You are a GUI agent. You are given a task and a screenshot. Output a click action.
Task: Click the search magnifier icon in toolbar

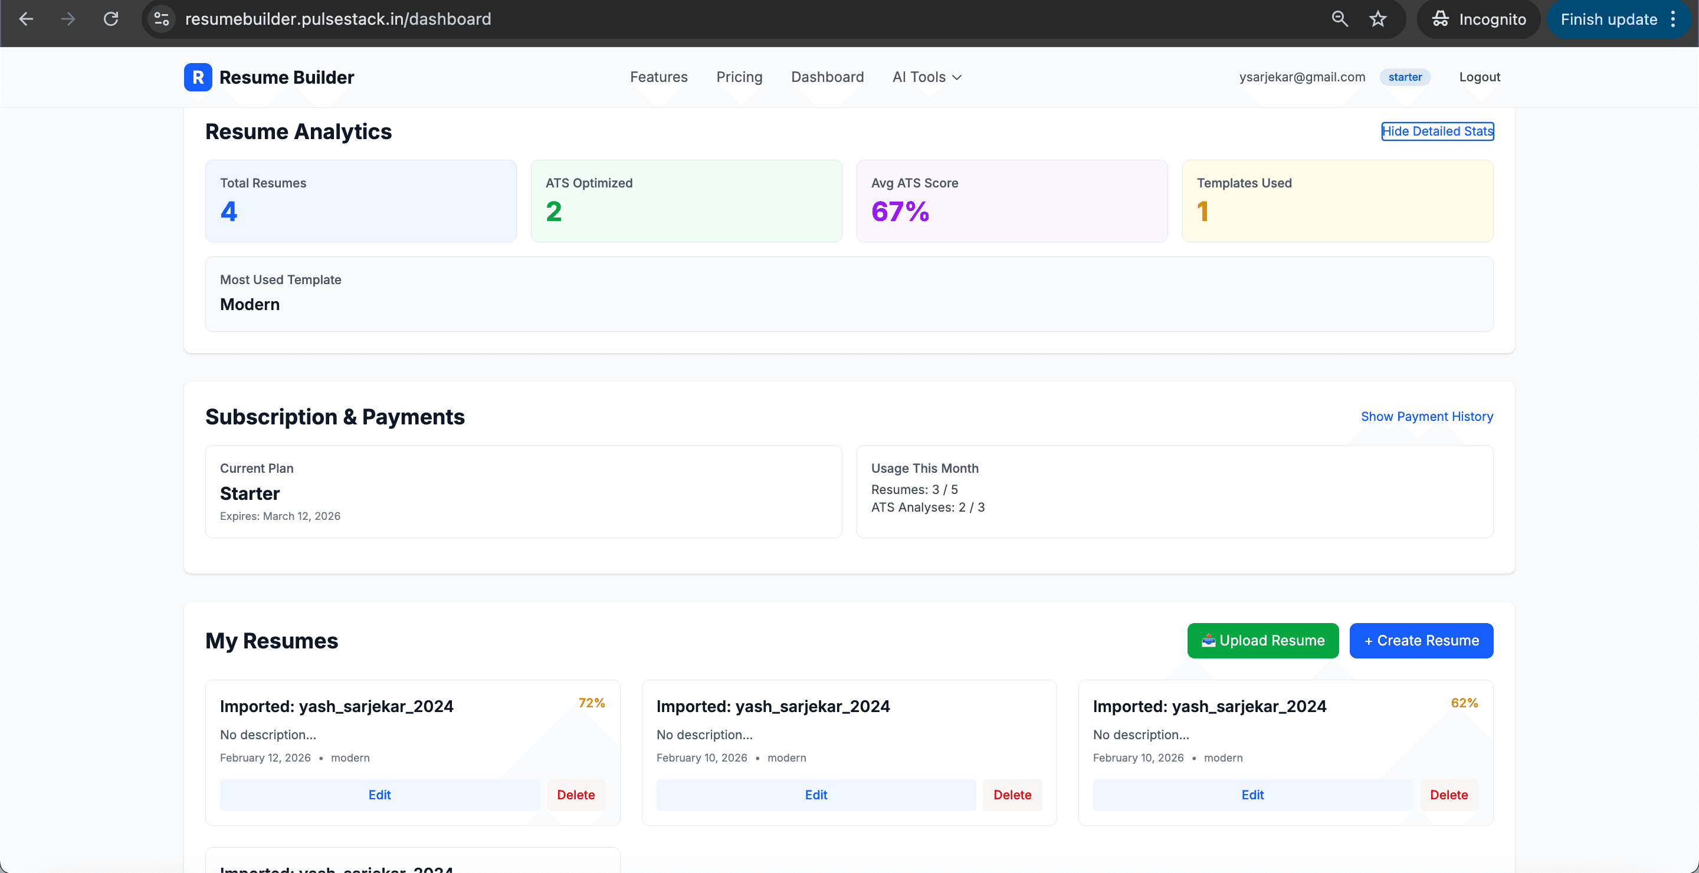pyautogui.click(x=1339, y=18)
